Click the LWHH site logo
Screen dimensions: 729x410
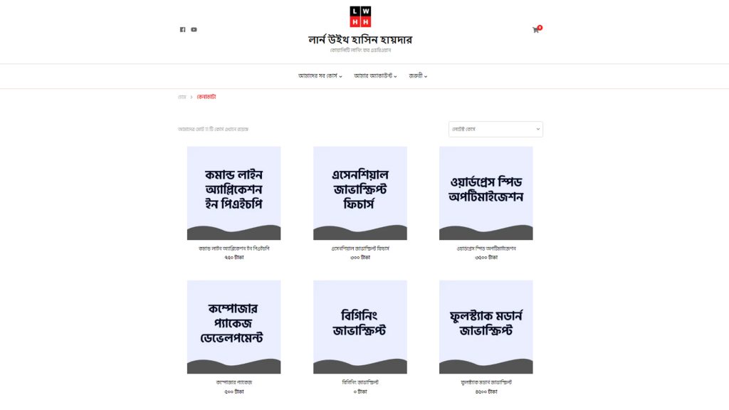click(x=360, y=17)
